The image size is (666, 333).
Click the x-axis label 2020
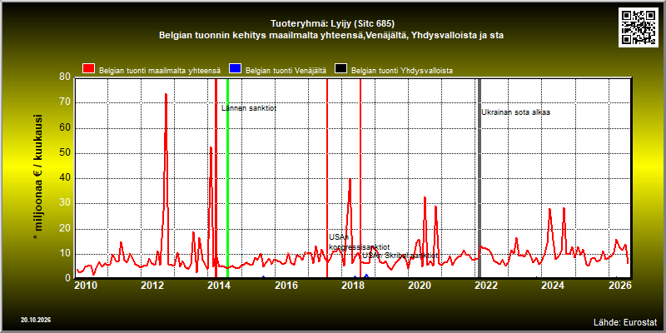point(420,285)
